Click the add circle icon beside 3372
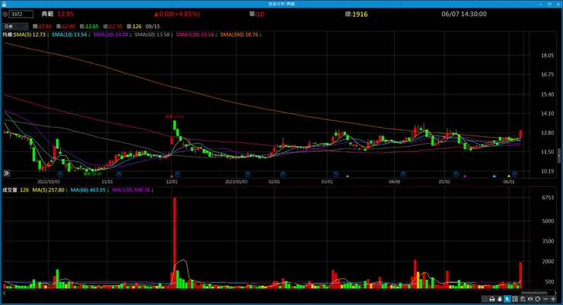This screenshot has width=563, height=305. tap(5, 14)
